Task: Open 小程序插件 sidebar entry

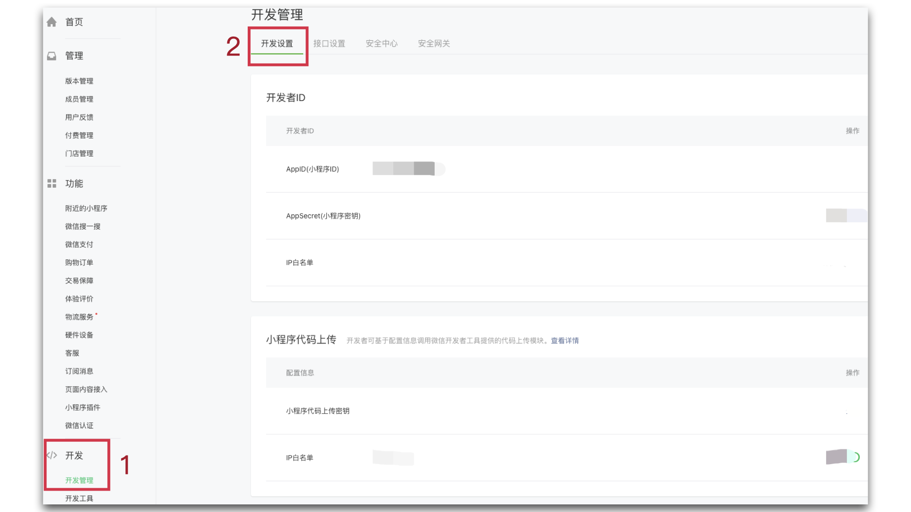Action: (x=83, y=408)
